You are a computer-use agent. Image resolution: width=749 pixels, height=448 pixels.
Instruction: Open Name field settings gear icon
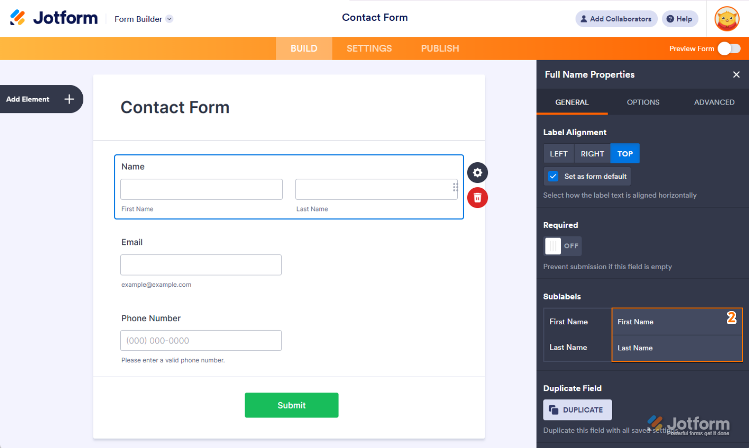[477, 172]
